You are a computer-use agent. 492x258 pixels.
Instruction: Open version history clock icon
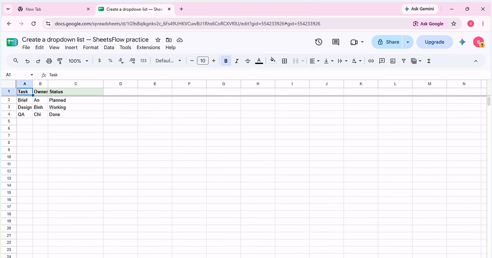tap(319, 42)
